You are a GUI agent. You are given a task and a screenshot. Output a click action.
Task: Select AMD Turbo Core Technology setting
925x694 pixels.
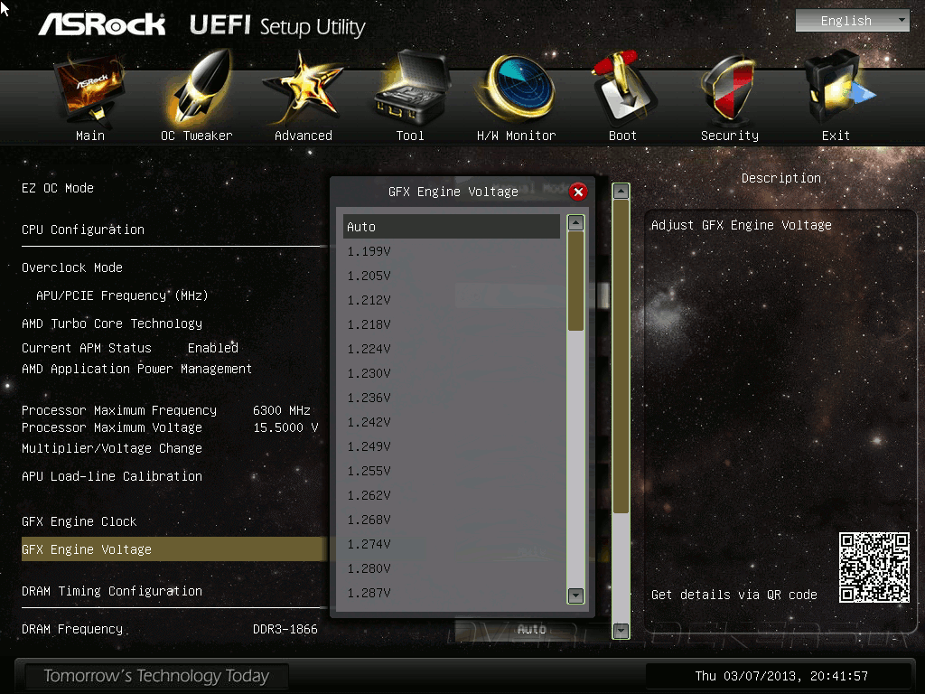click(x=112, y=324)
